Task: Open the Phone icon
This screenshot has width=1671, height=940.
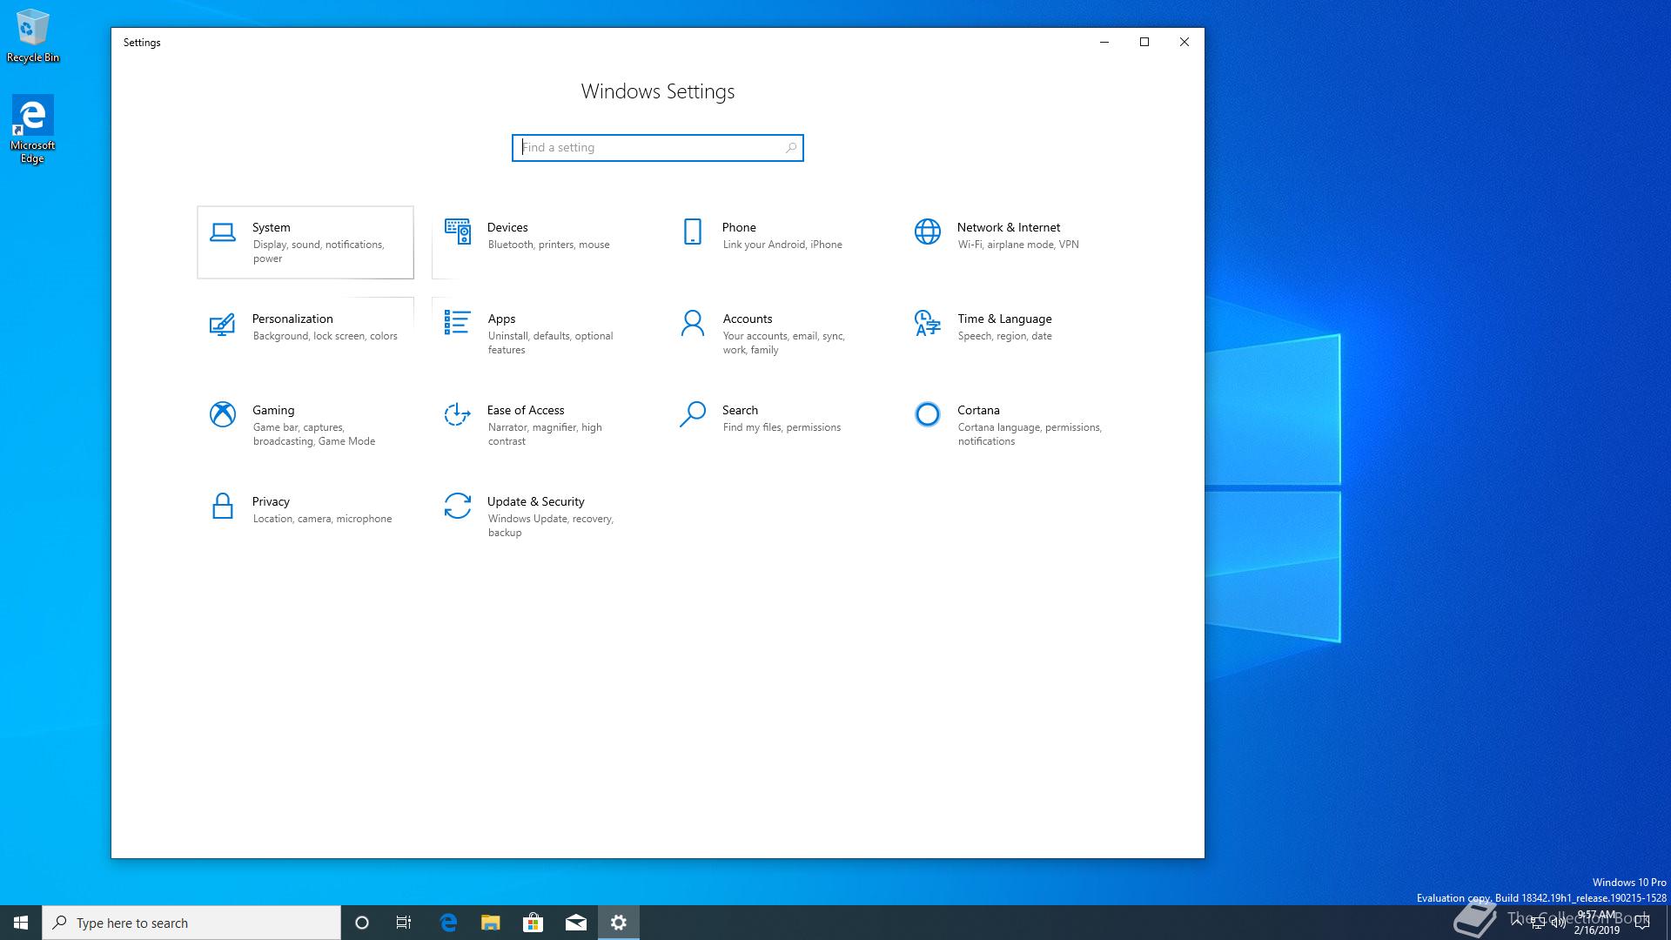Action: (x=693, y=232)
